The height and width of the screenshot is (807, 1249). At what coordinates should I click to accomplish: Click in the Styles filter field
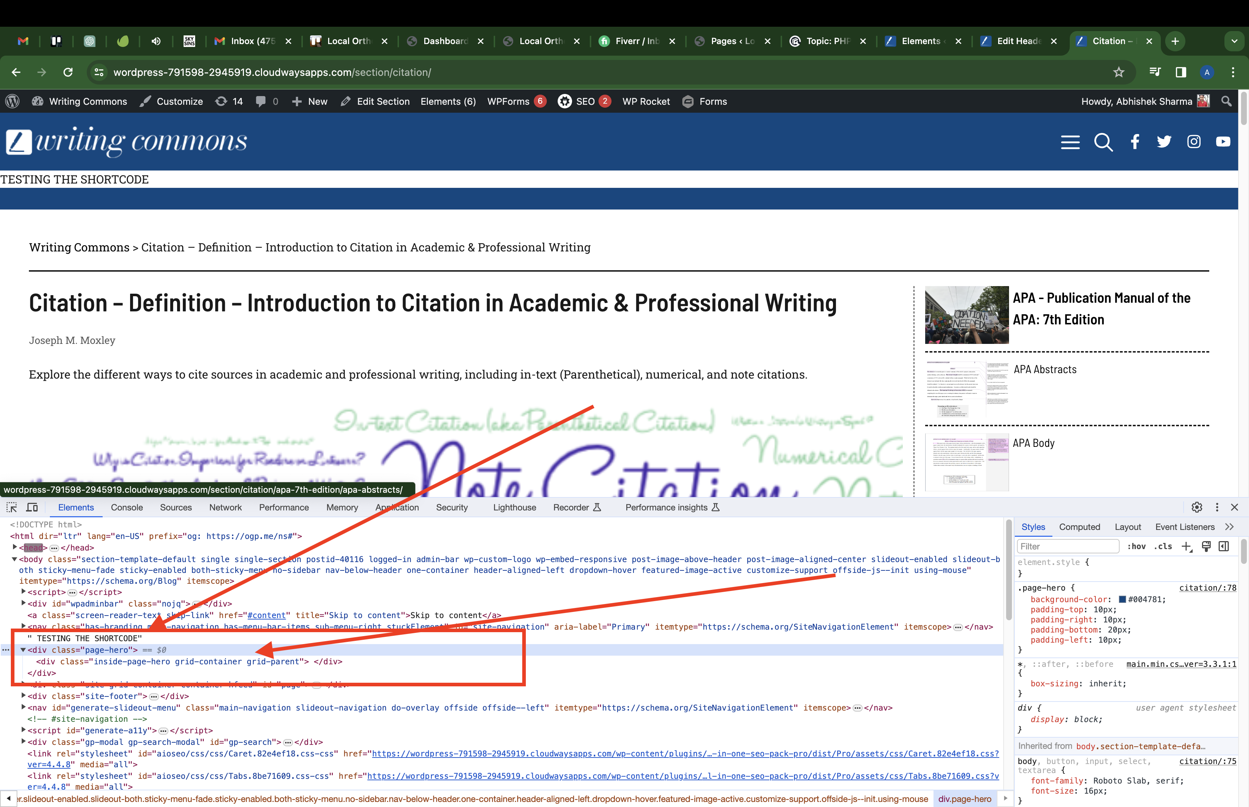click(1068, 546)
